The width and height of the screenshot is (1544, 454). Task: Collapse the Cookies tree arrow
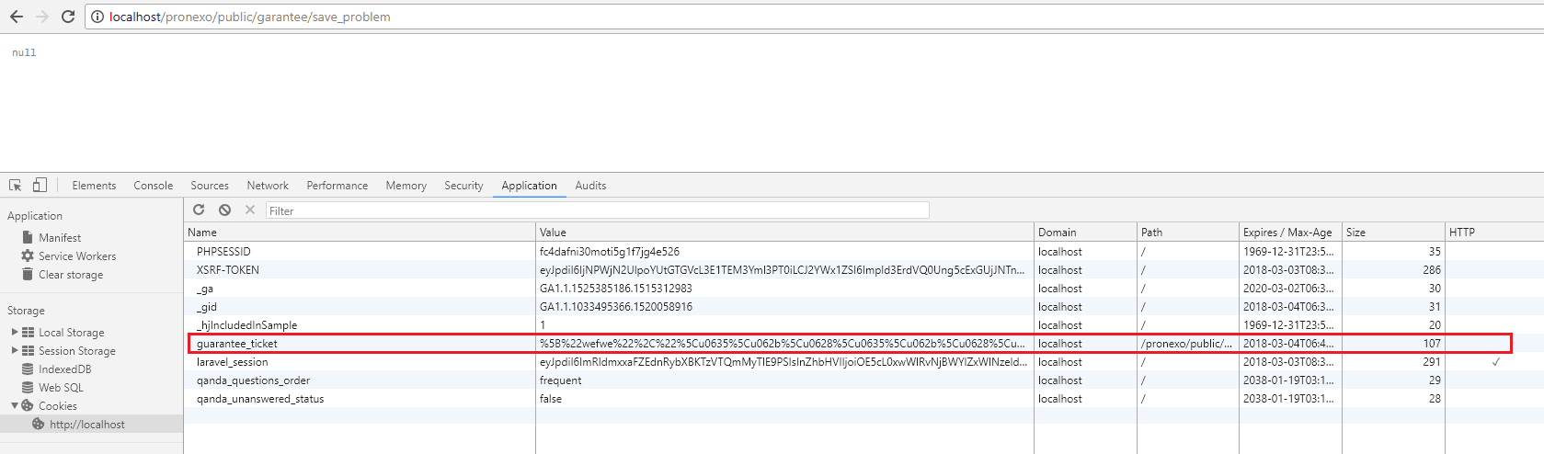pyautogui.click(x=14, y=405)
